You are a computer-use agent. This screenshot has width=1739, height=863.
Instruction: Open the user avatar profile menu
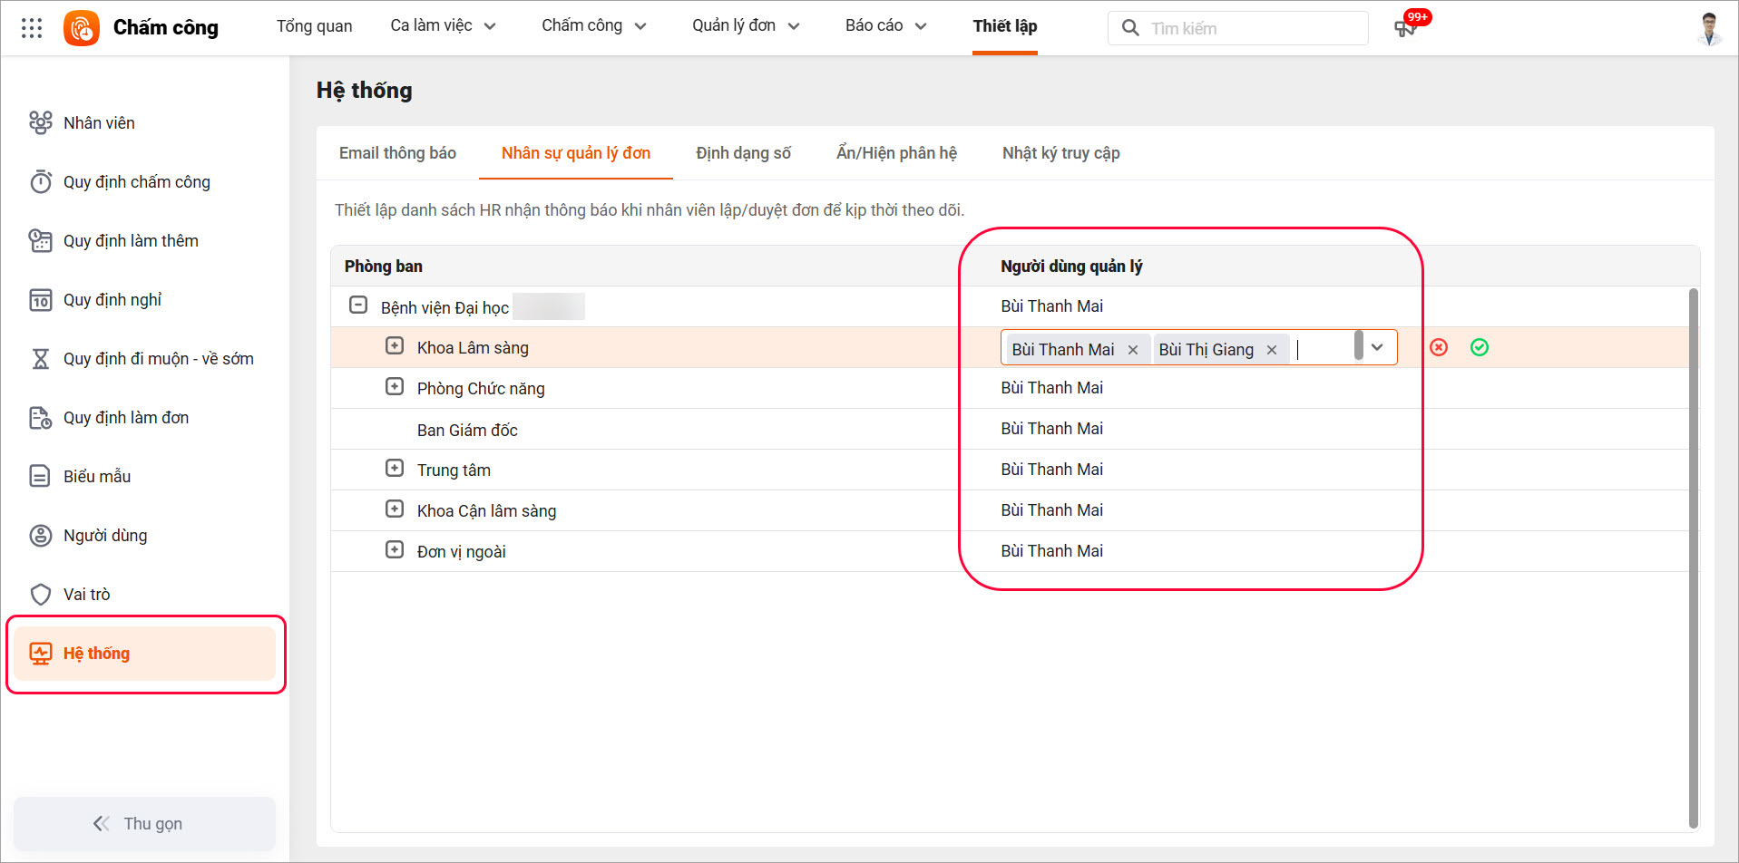(1709, 28)
